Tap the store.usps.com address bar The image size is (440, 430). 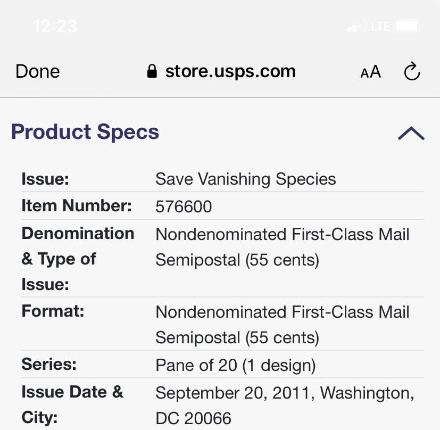(230, 71)
